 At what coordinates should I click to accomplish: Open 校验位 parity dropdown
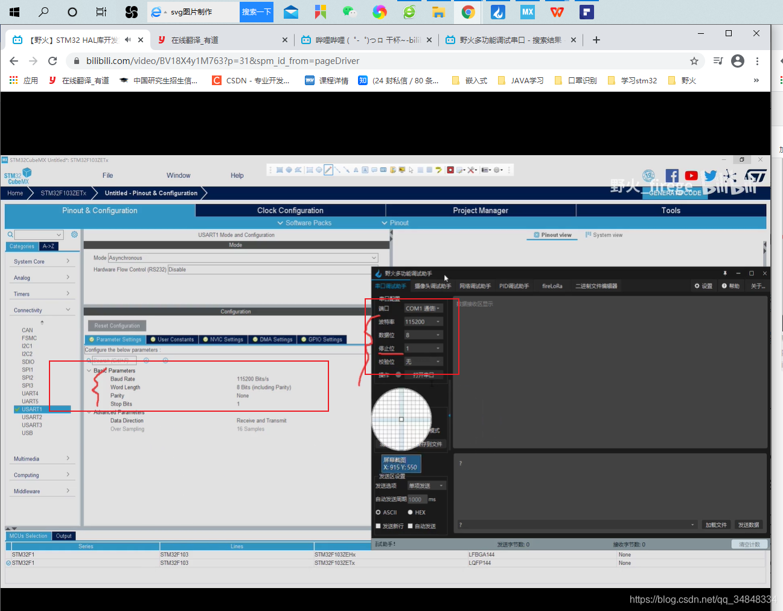pyautogui.click(x=423, y=362)
